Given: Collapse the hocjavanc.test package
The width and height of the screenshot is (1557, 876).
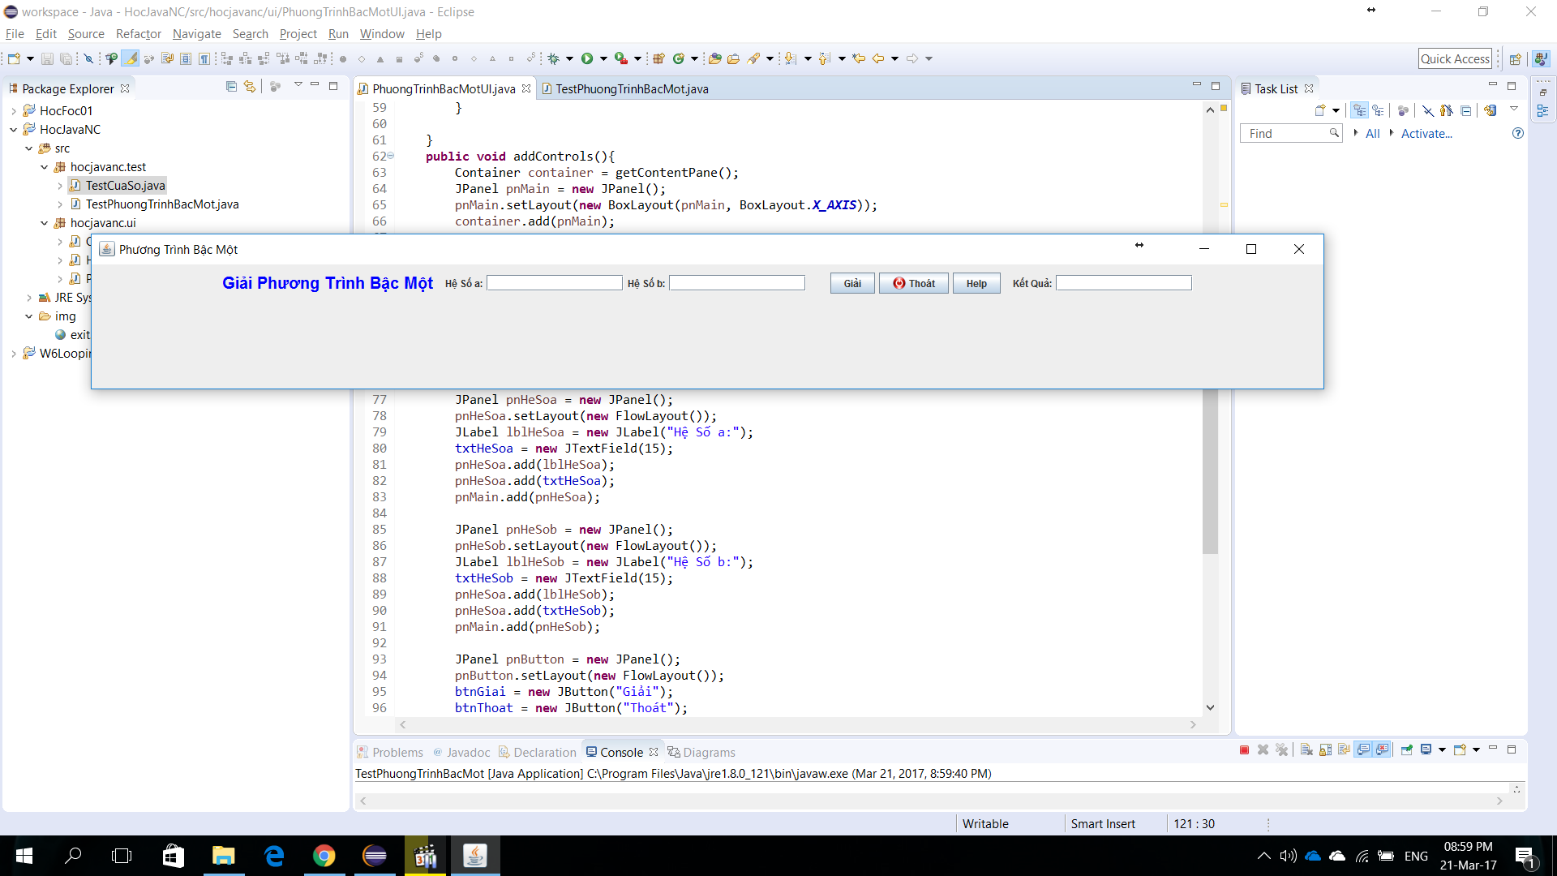Looking at the screenshot, I should coord(45,167).
